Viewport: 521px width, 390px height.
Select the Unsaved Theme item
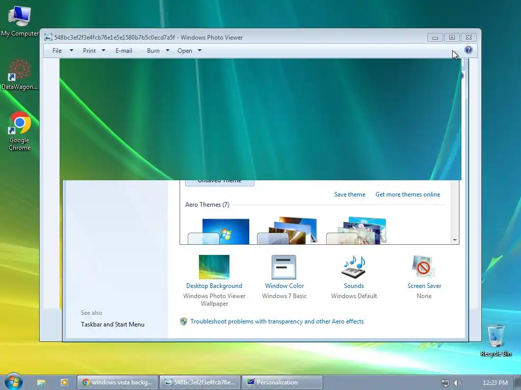(220, 183)
